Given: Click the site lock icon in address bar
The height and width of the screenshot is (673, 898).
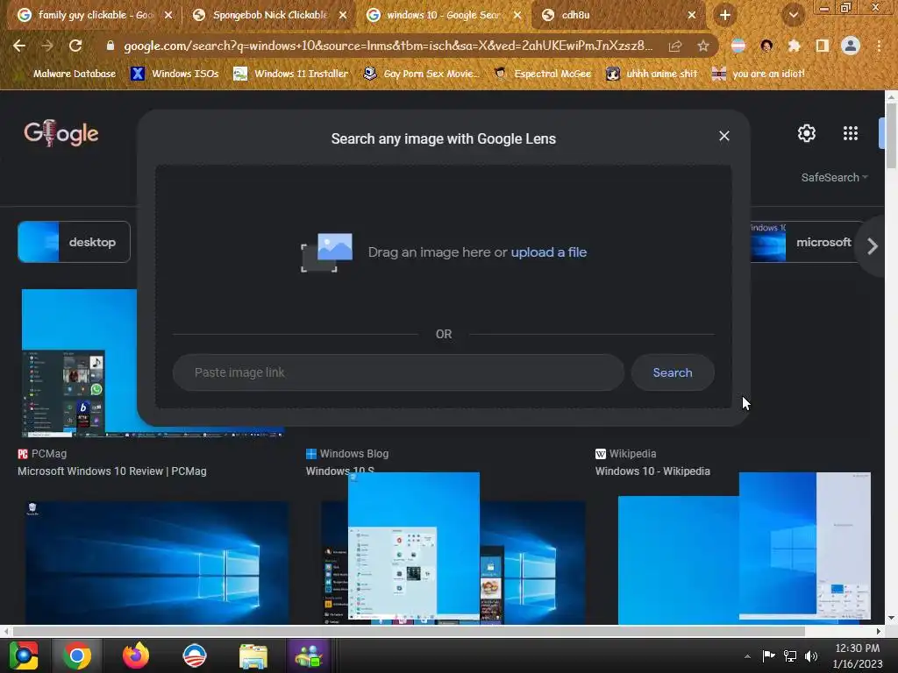Looking at the screenshot, I should point(110,46).
